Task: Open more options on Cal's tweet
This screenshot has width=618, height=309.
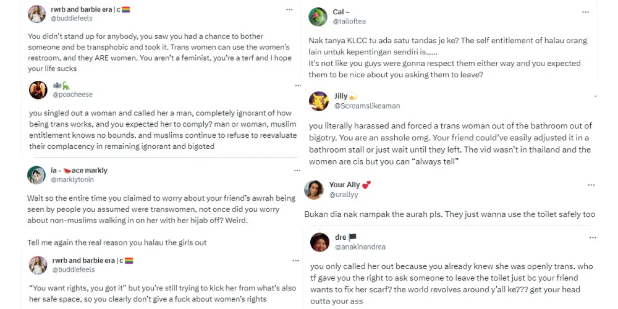Action: (585, 12)
